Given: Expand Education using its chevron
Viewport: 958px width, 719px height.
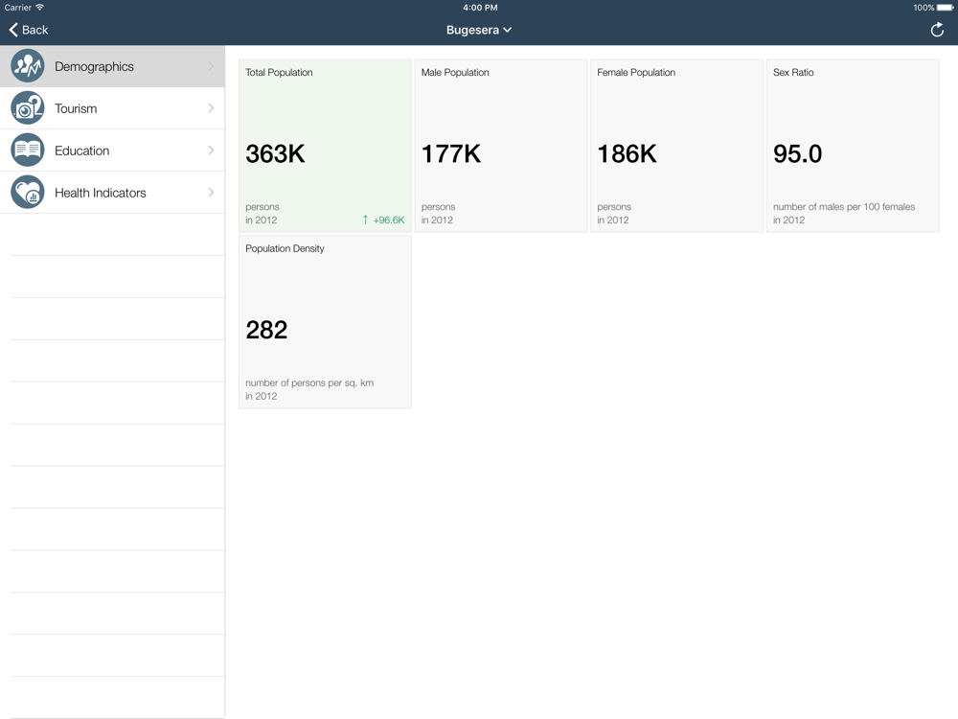Looking at the screenshot, I should pyautogui.click(x=211, y=151).
